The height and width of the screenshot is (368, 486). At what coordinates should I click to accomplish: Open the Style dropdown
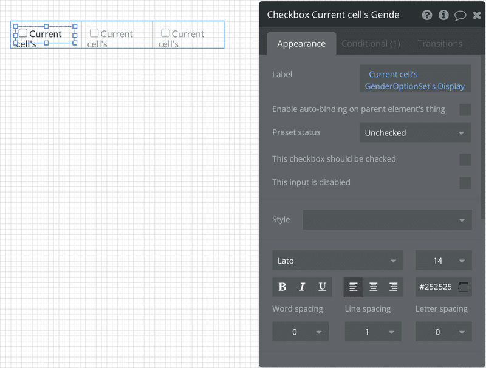click(x=387, y=220)
